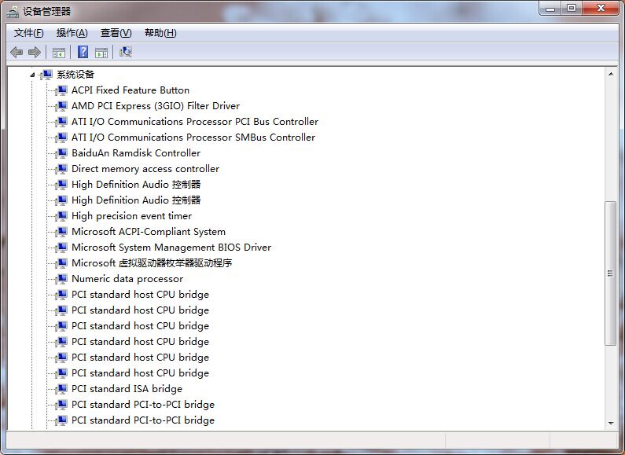Image resolution: width=625 pixels, height=455 pixels.
Task: Click the show/hide action pane toolbar icon
Action: (101, 53)
